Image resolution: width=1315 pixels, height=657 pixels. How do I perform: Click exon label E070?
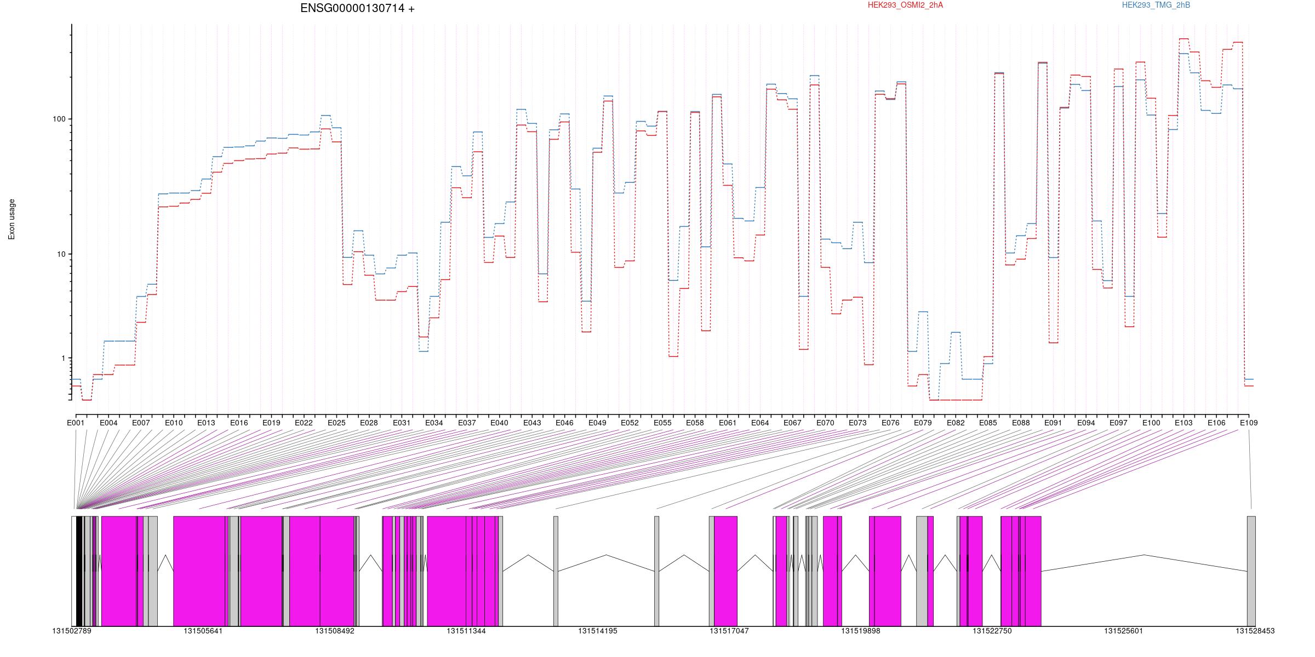click(x=825, y=423)
